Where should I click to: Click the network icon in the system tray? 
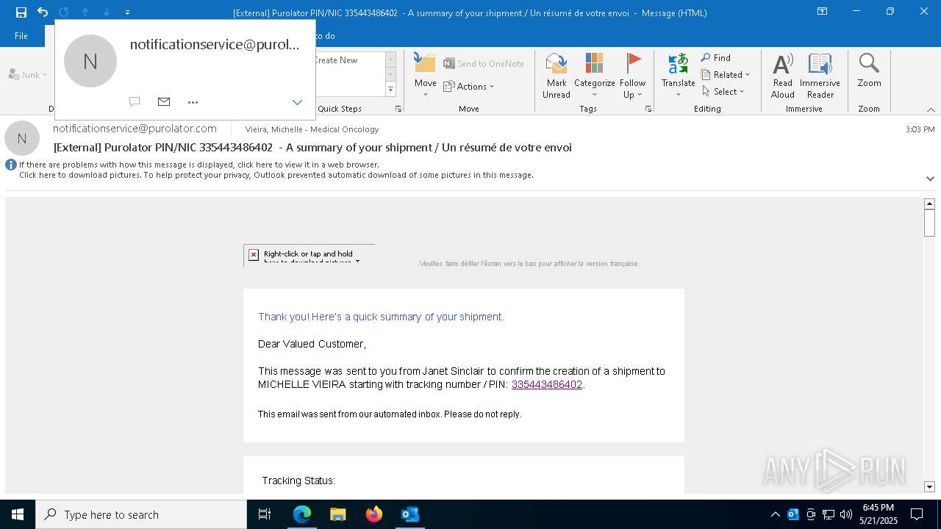(829, 514)
